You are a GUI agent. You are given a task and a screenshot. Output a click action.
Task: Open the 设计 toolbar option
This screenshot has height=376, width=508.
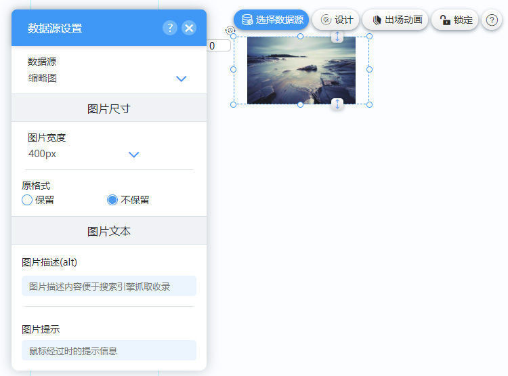coord(336,20)
